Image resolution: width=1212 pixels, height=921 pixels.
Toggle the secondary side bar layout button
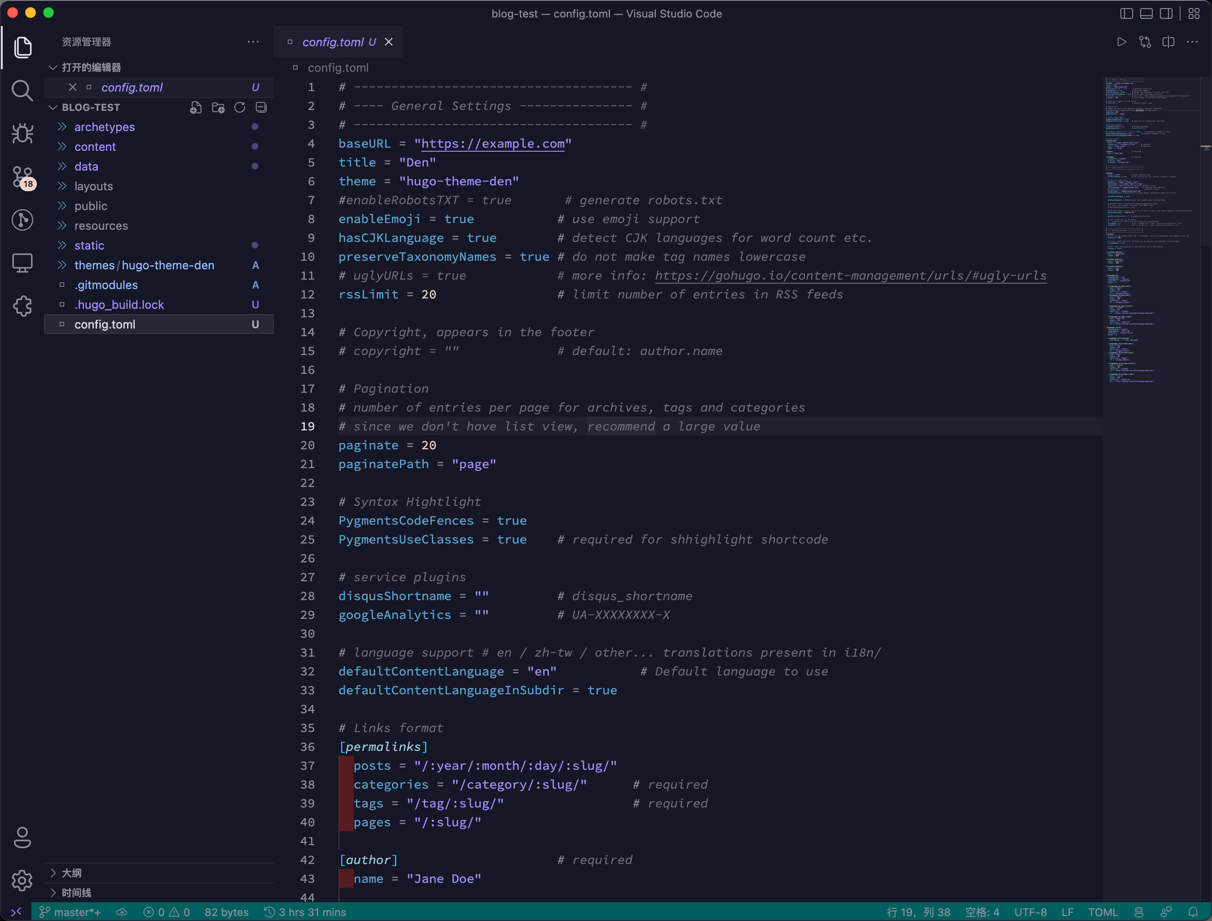(x=1166, y=14)
